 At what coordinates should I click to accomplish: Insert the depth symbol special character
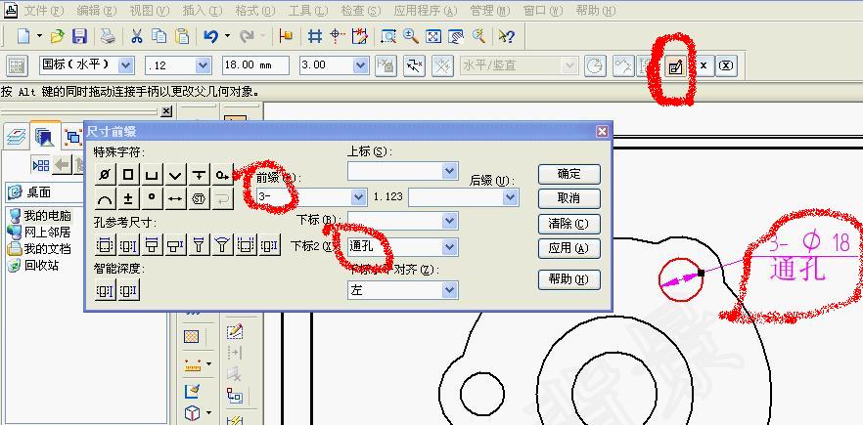(x=199, y=175)
